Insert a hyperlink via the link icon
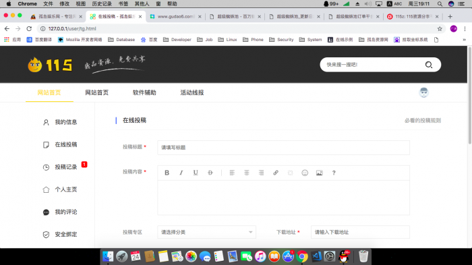Image resolution: width=472 pixels, height=265 pixels. coord(275,173)
